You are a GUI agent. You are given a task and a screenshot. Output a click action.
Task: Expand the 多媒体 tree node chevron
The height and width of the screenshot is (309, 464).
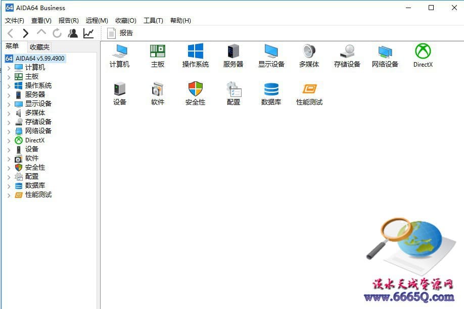coord(9,114)
